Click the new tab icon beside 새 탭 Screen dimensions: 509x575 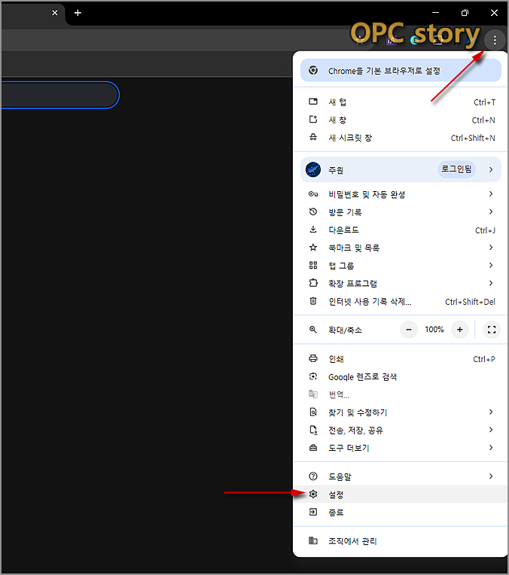313,102
